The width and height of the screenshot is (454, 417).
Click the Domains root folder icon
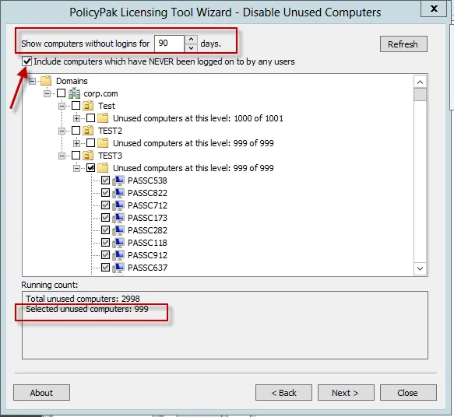coord(46,81)
